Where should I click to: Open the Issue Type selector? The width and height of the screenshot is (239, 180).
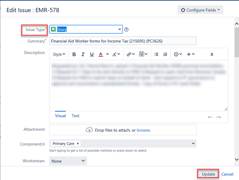tap(86, 29)
